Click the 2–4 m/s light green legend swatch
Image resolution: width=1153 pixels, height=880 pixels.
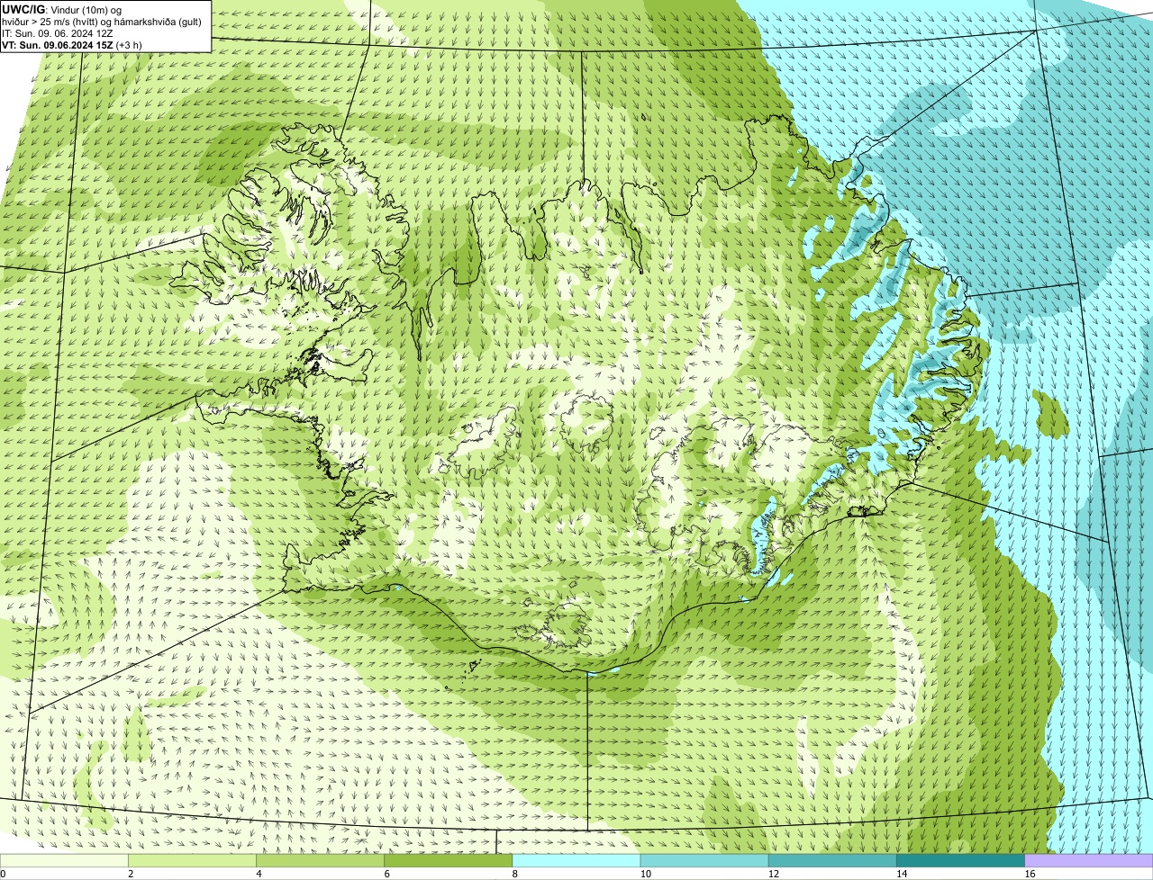[192, 861]
